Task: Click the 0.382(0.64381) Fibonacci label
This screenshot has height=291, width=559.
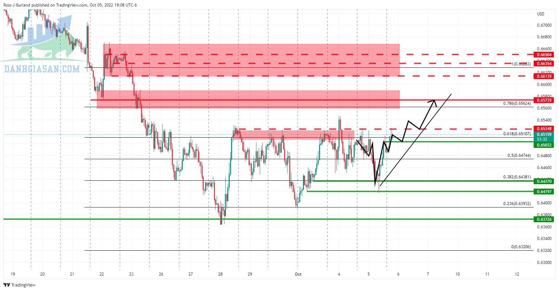Action: 517,177
